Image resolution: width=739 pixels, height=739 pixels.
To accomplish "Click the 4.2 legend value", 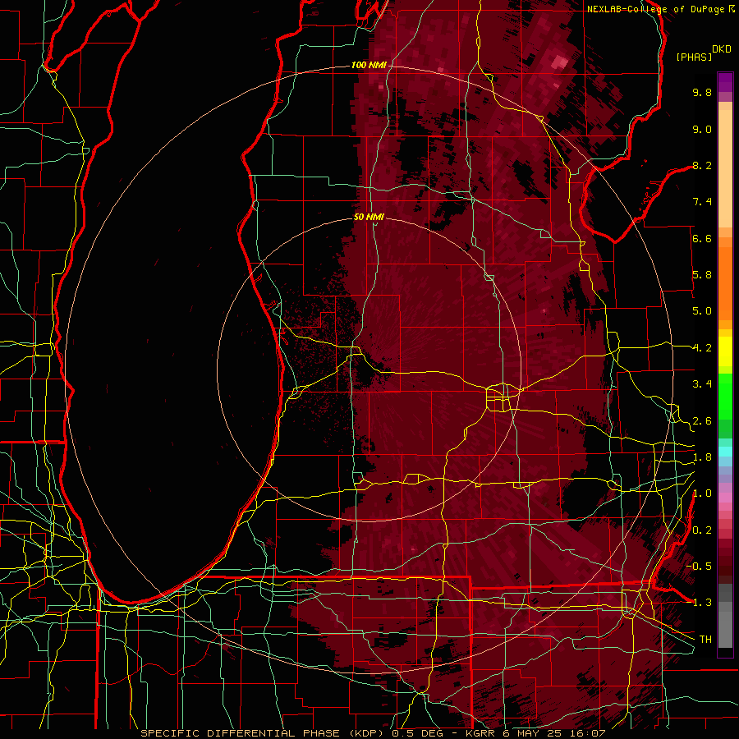I will [702, 348].
